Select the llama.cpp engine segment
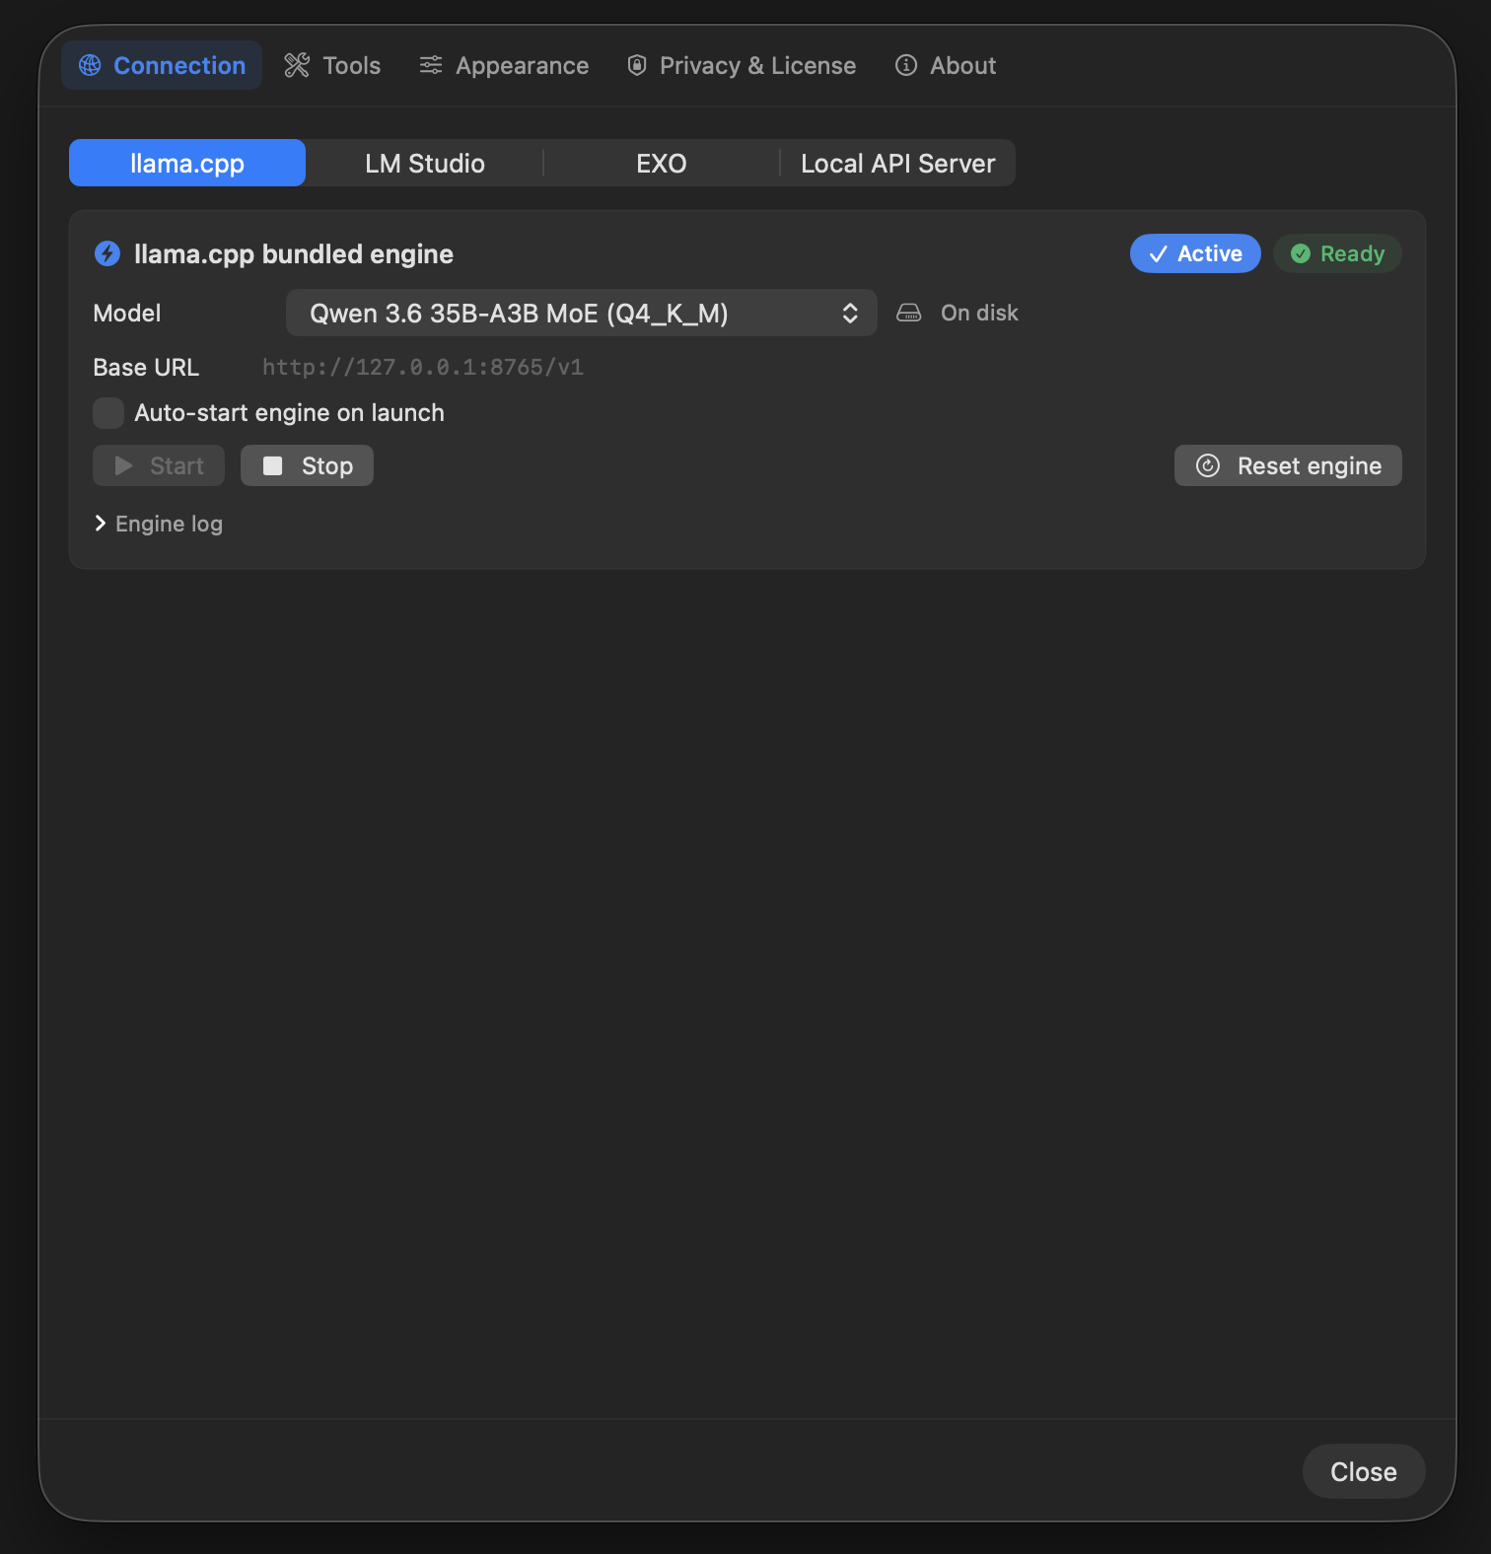The image size is (1491, 1554). click(x=187, y=163)
